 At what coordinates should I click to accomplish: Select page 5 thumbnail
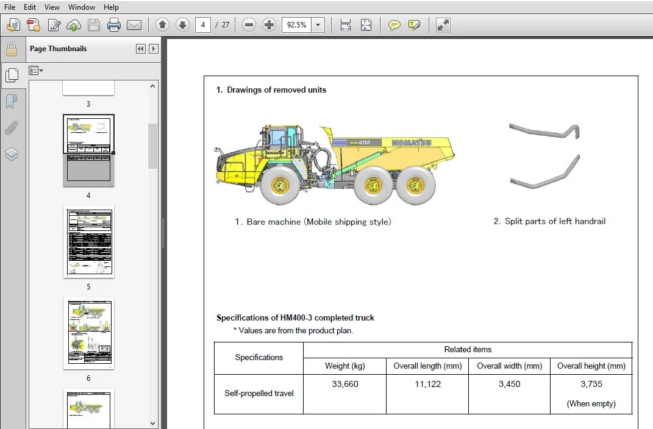point(88,242)
